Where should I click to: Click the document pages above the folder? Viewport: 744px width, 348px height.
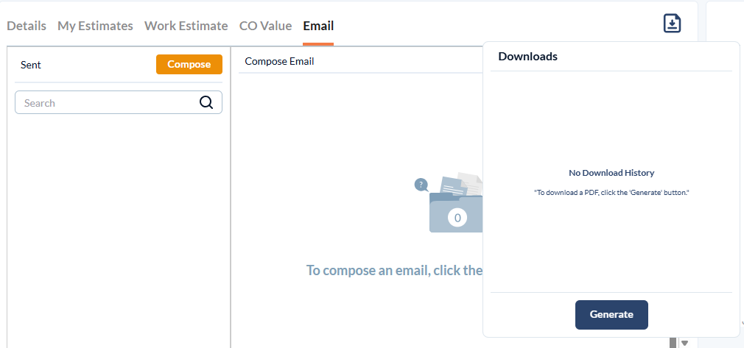(460, 185)
